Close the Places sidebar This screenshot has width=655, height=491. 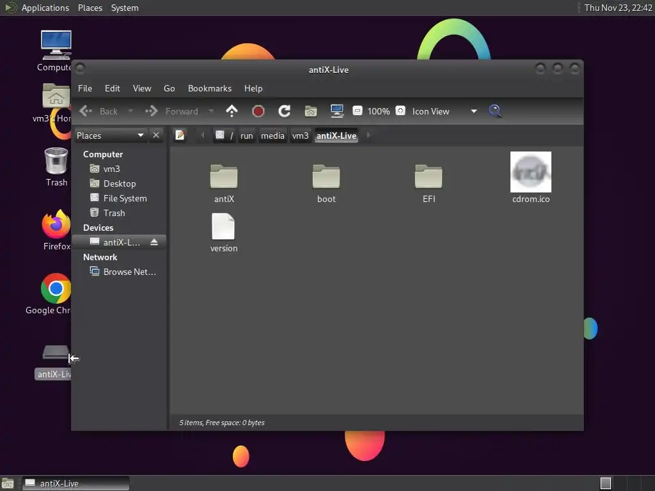pyautogui.click(x=156, y=136)
